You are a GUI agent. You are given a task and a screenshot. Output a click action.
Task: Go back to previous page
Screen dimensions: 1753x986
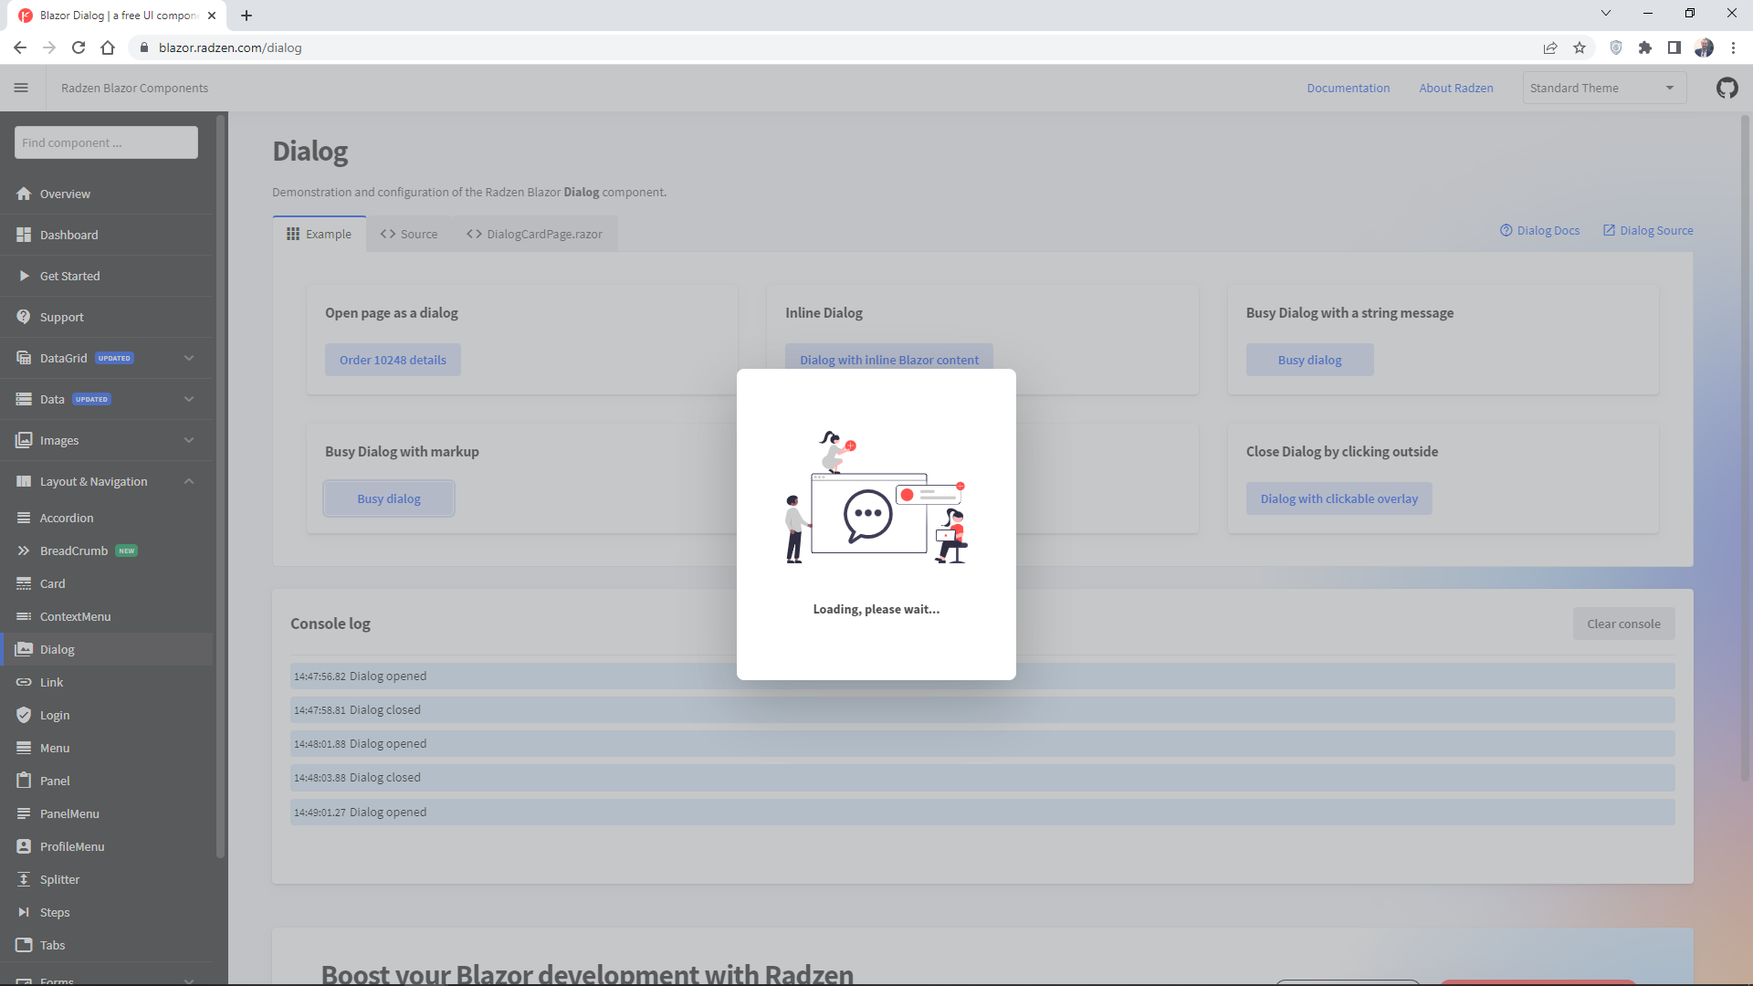[20, 47]
